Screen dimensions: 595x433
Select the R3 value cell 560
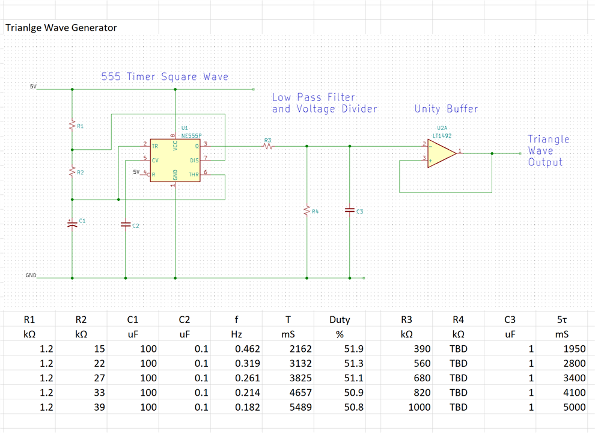[406, 363]
